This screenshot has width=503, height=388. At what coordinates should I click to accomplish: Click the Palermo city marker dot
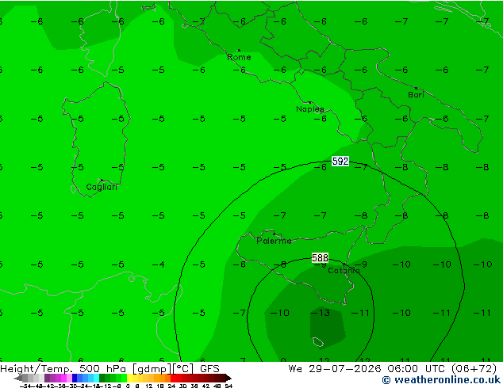274,234
